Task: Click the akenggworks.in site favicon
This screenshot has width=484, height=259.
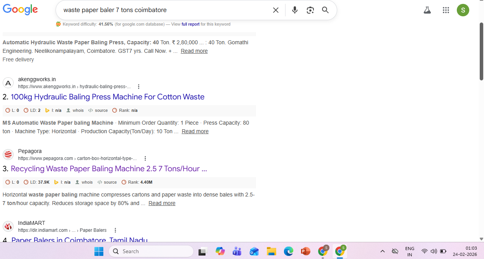Action: click(8, 83)
